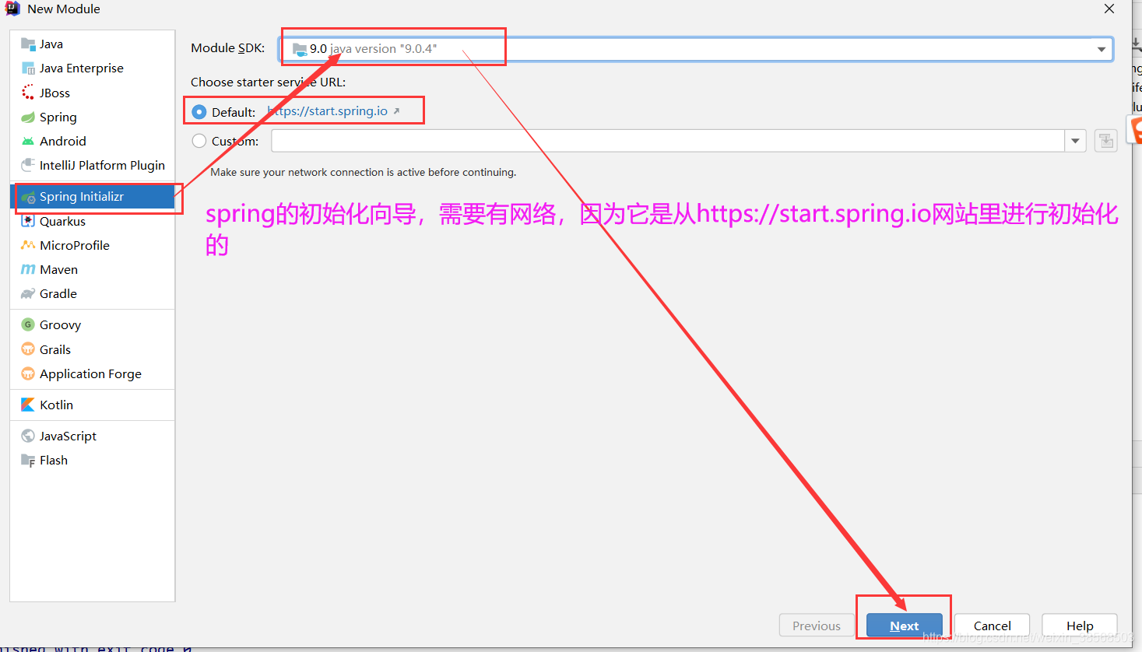Click the Android robot icon

pyautogui.click(x=28, y=141)
